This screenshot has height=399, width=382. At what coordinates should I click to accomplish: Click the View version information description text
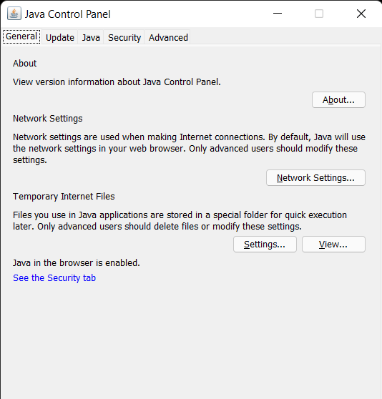click(117, 82)
